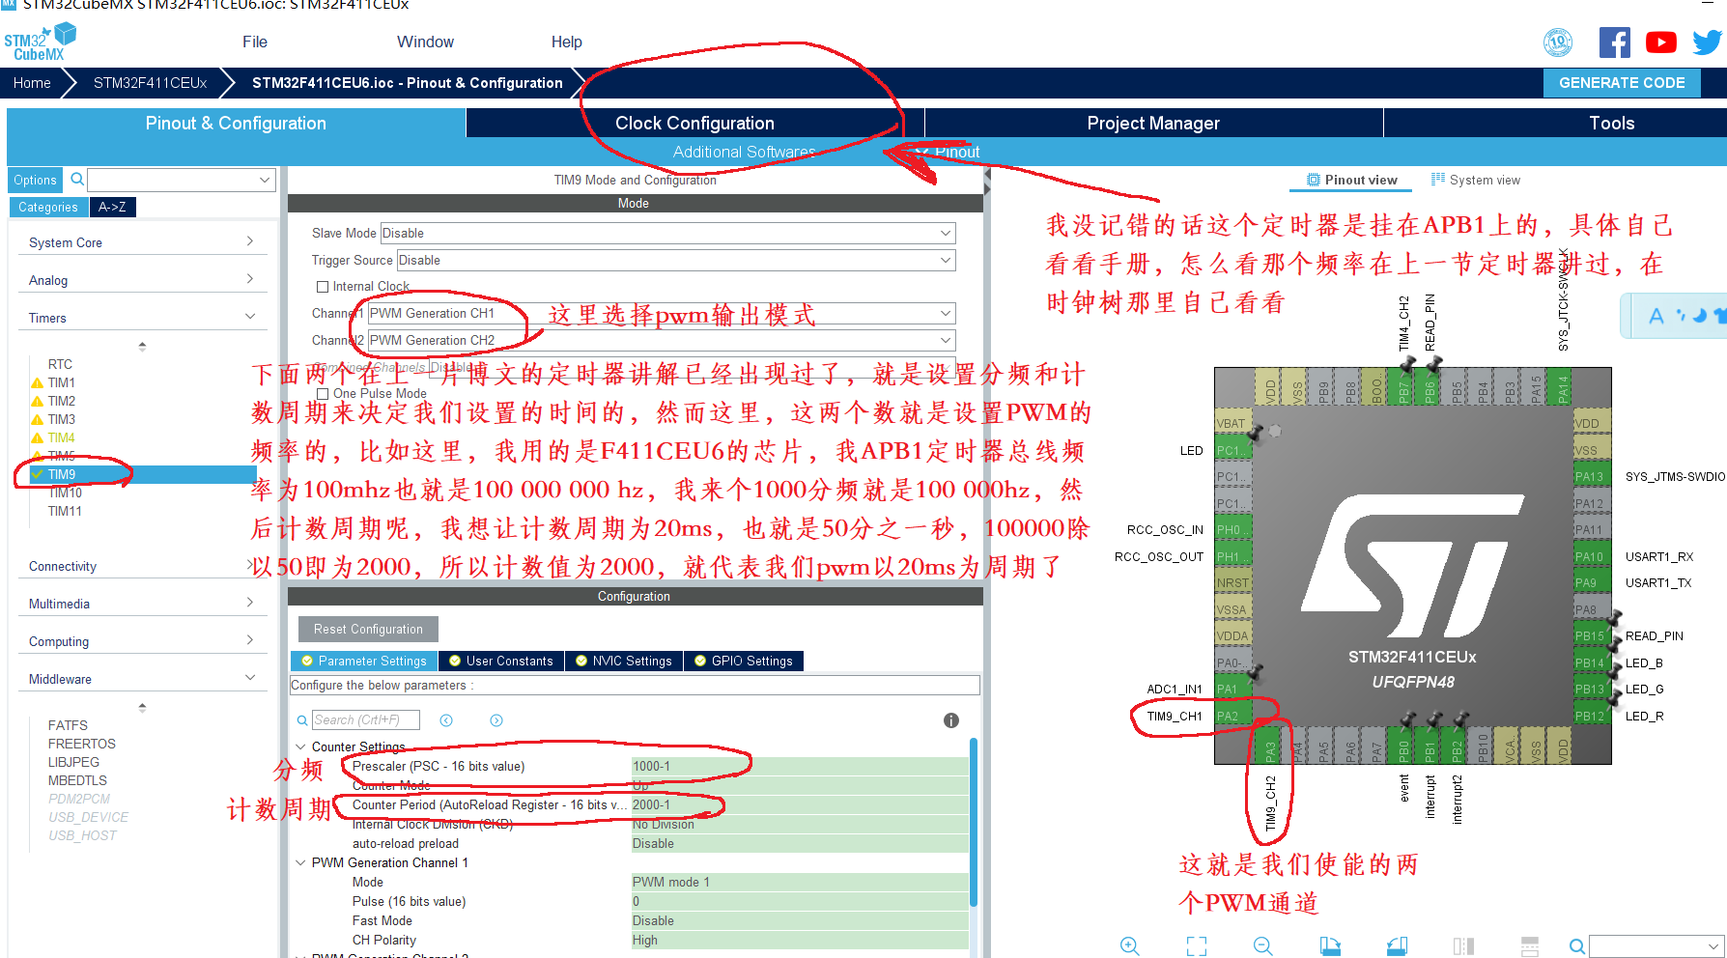Click the GENERATE CODE button
The image size is (1727, 958).
click(x=1622, y=82)
